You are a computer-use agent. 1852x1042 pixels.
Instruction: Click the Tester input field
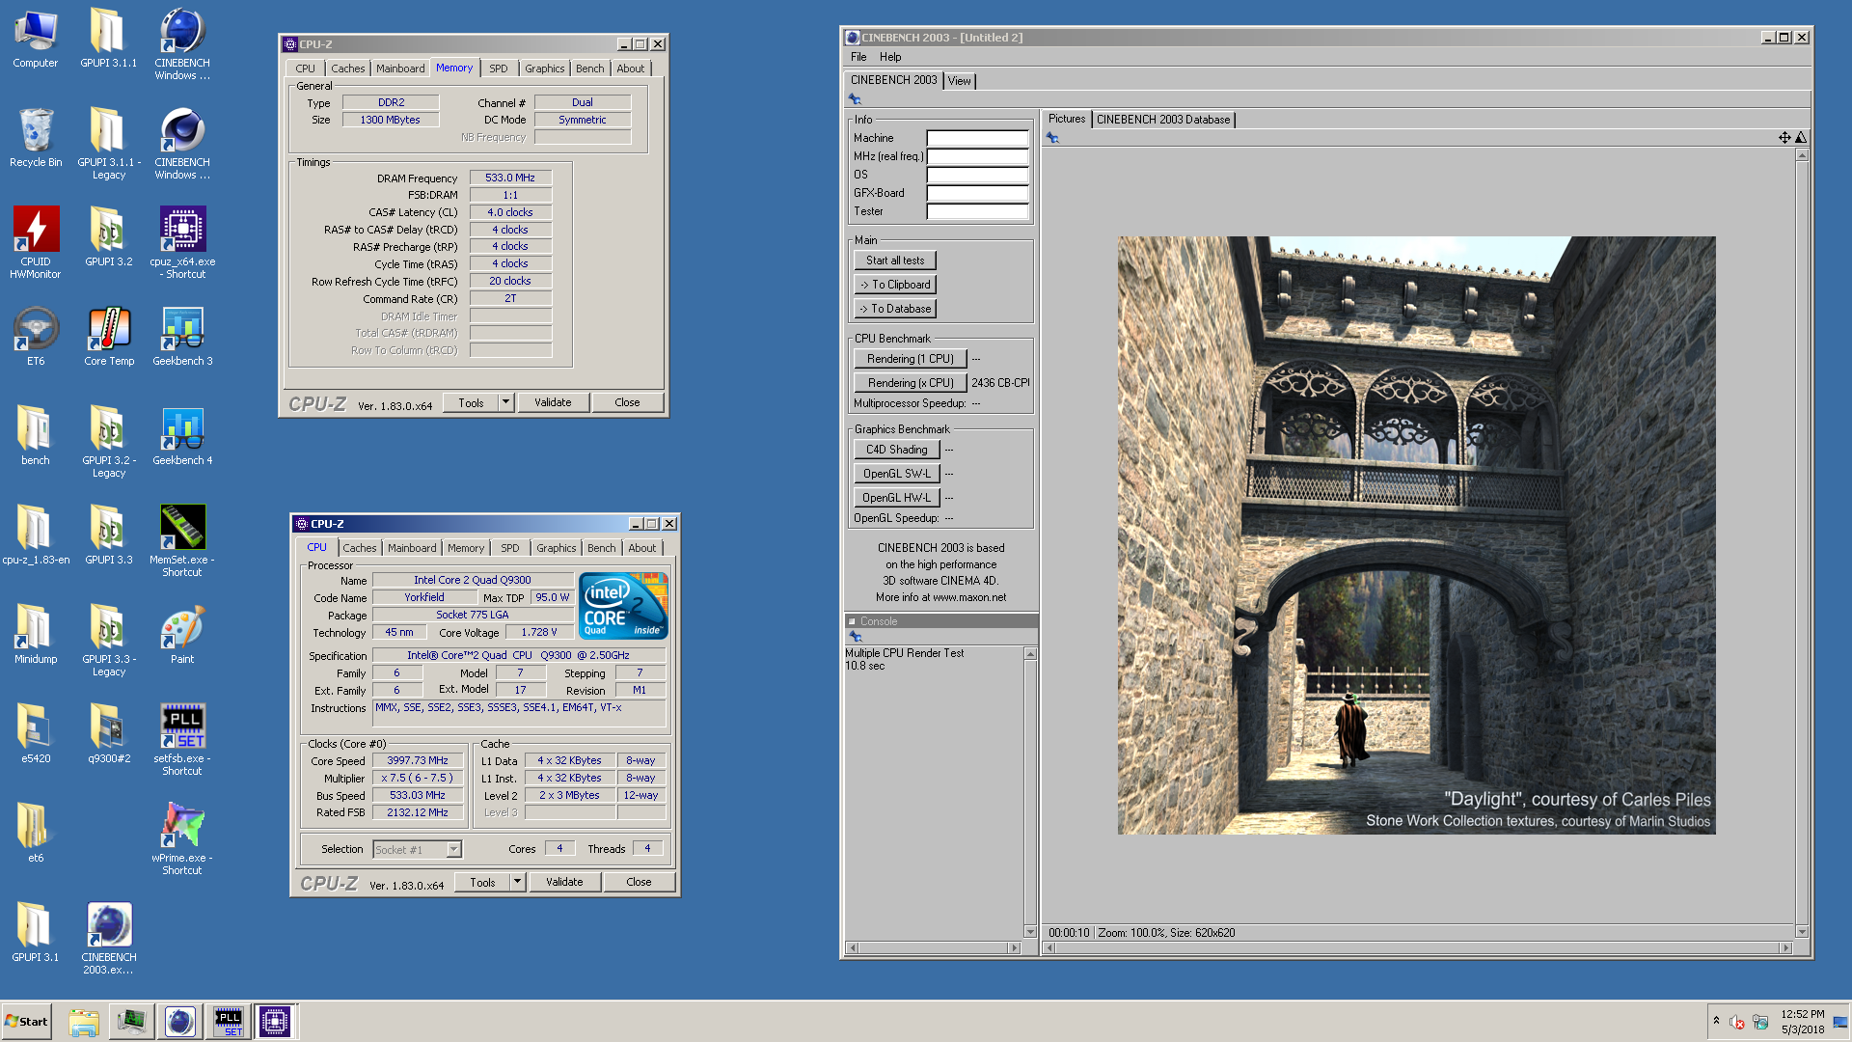click(978, 211)
